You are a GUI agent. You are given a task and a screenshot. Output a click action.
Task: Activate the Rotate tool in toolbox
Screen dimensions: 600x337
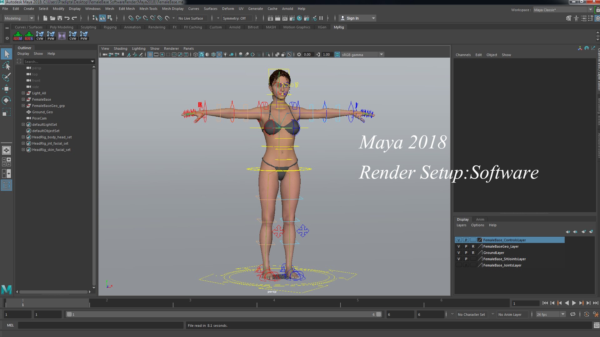pos(7,100)
